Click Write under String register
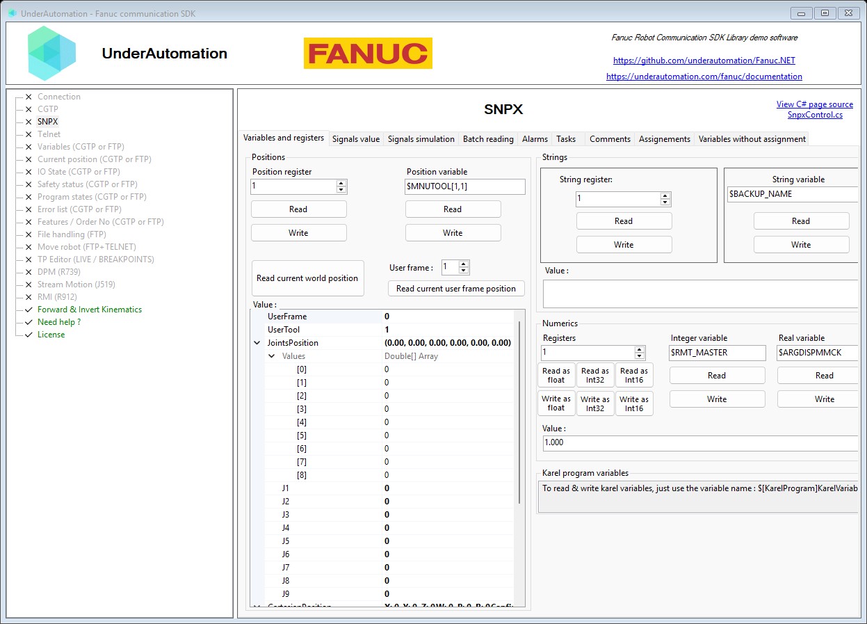867x624 pixels. [624, 245]
